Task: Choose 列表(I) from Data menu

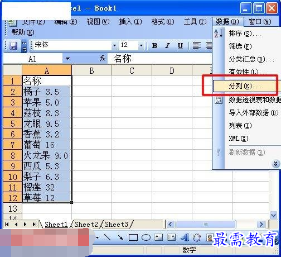Action: click(246, 126)
